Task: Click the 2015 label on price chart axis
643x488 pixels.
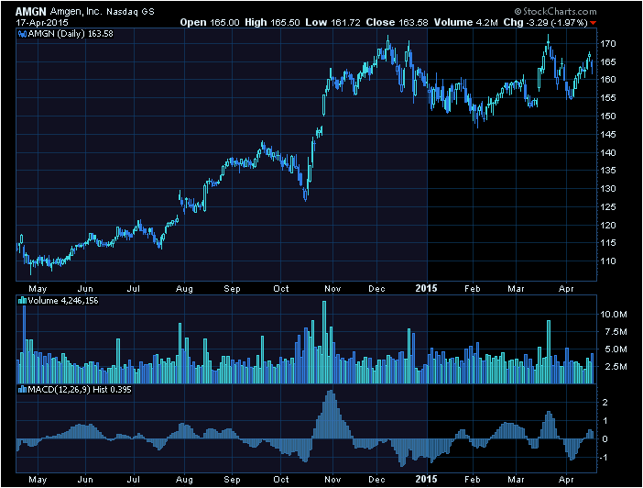Action: click(x=426, y=288)
